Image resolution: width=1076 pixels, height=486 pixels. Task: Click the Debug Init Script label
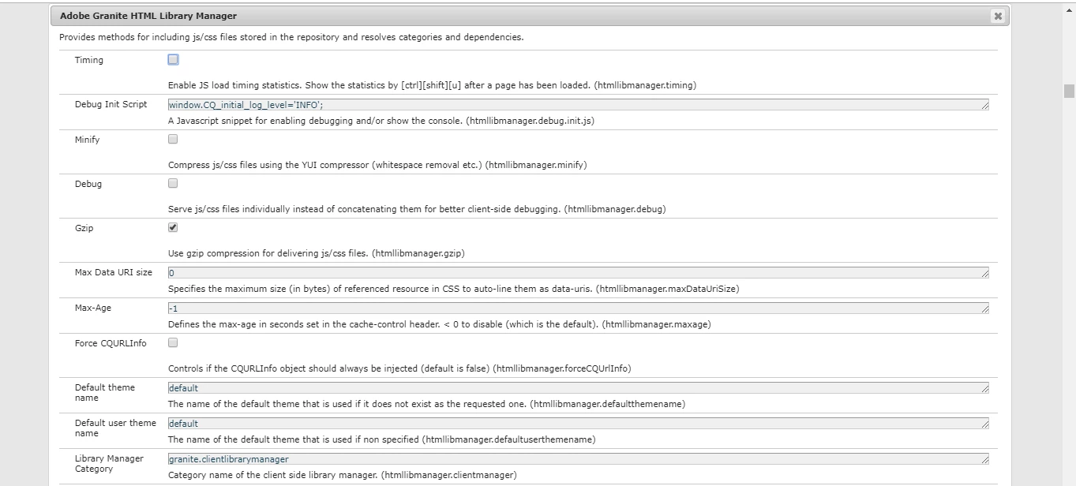click(x=111, y=104)
